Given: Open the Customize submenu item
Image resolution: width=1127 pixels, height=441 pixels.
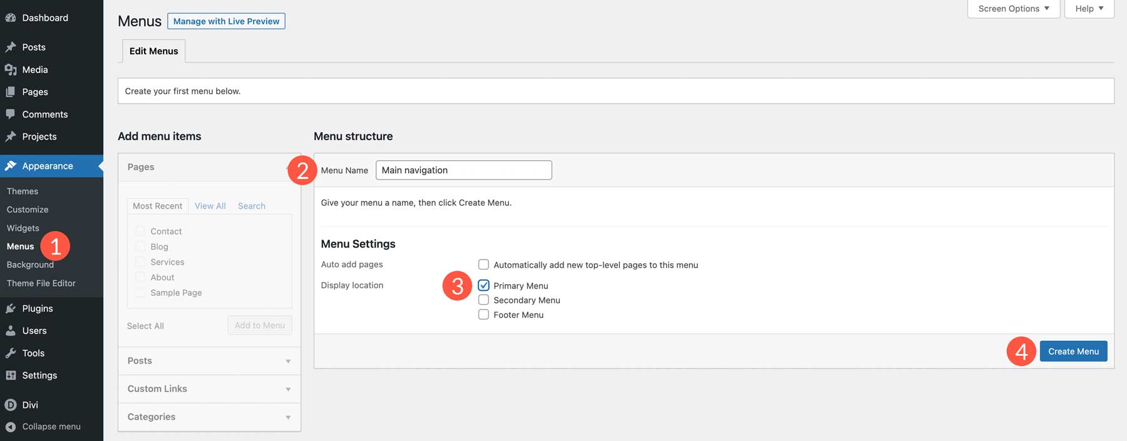Looking at the screenshot, I should tap(28, 210).
